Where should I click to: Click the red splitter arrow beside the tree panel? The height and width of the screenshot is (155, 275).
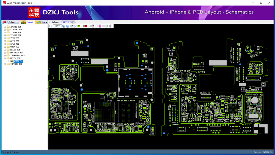click(x=47, y=89)
